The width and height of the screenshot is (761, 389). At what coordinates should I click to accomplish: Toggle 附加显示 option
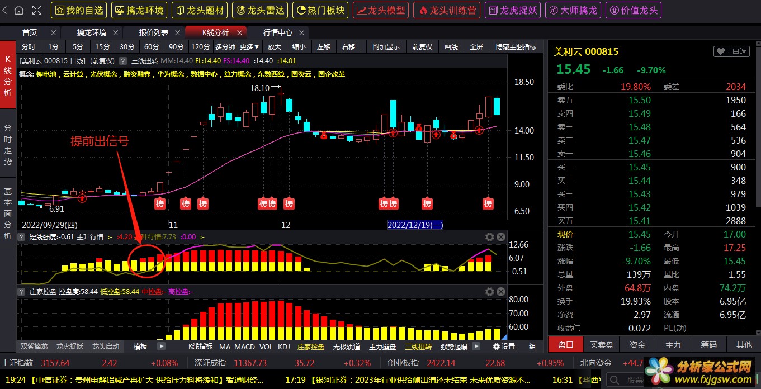point(386,47)
